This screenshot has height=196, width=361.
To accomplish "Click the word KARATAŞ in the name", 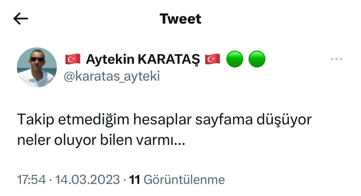I will point(169,59).
